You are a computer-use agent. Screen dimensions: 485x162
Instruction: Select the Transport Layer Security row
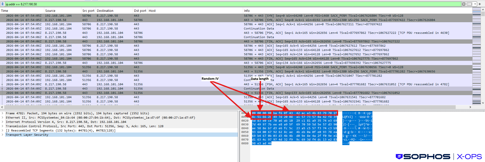point(121,135)
